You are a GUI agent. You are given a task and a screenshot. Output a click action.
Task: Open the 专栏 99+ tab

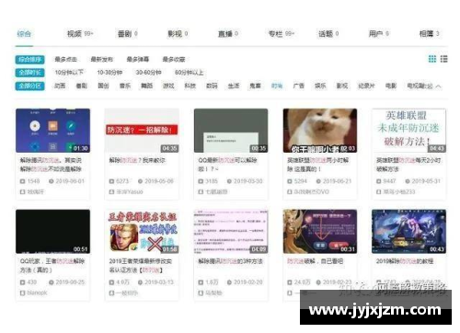[x=282, y=34]
